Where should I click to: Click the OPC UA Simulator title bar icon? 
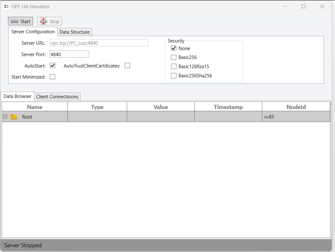6,6
